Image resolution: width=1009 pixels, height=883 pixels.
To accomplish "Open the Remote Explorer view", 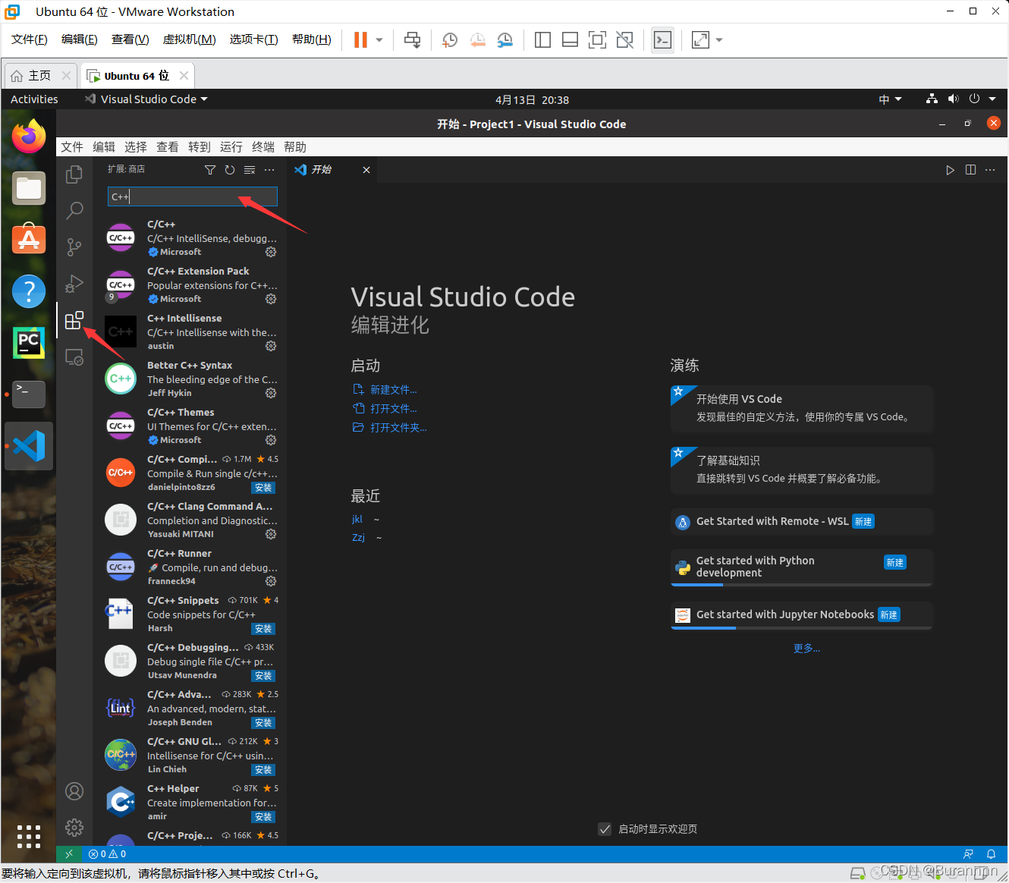I will 74,357.
